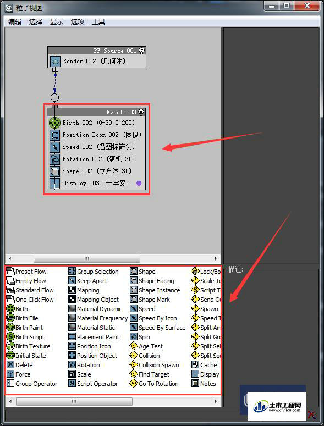This screenshot has width=324, height=426.
Task: Select the Delete operator icon
Action: coord(10,365)
